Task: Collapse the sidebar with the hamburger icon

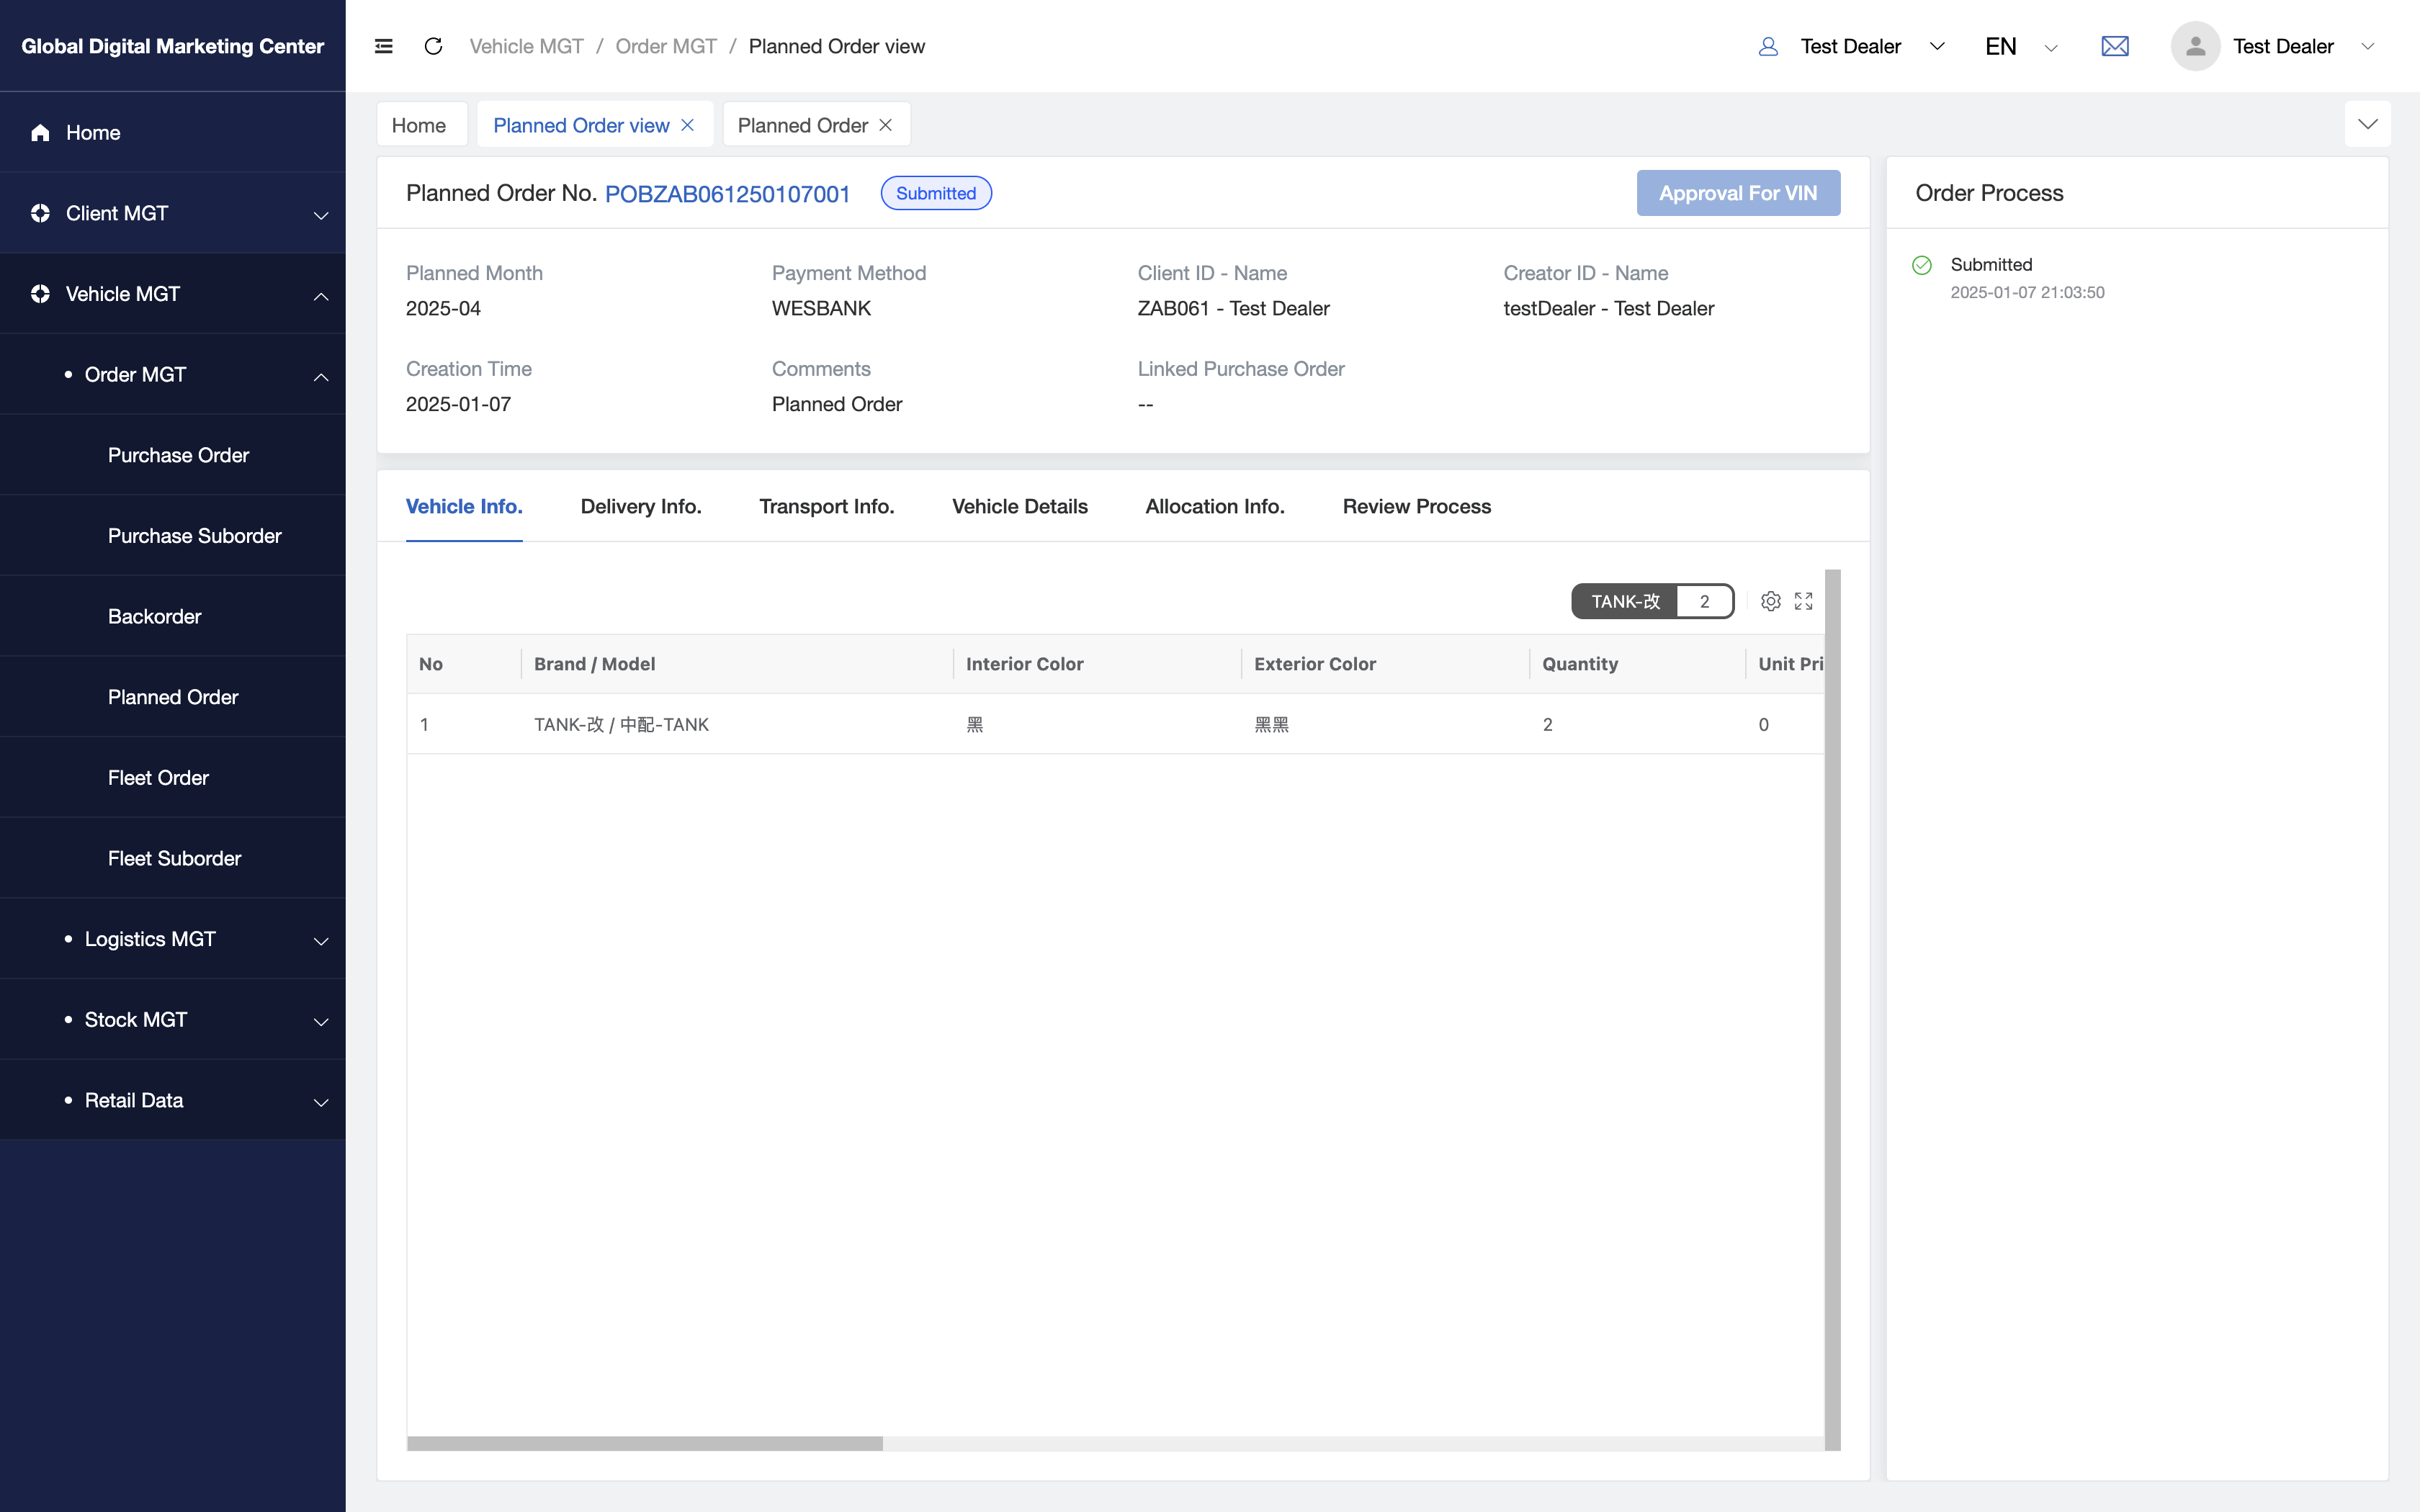Action: tap(383, 46)
